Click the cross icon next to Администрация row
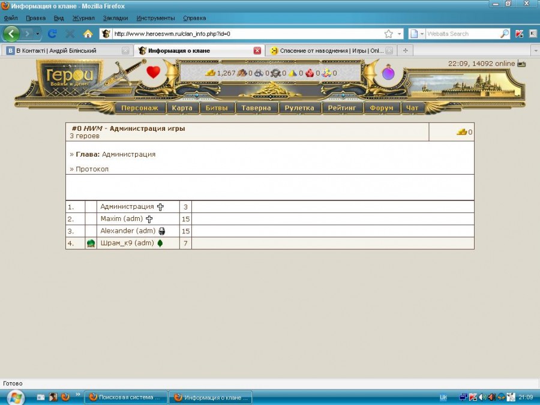The height and width of the screenshot is (405, 540). 160,207
